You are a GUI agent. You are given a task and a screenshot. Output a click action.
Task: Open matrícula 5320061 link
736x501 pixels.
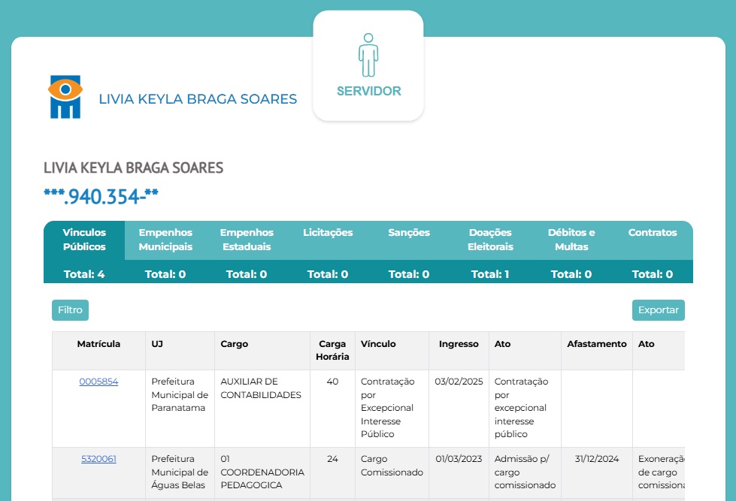pos(98,459)
